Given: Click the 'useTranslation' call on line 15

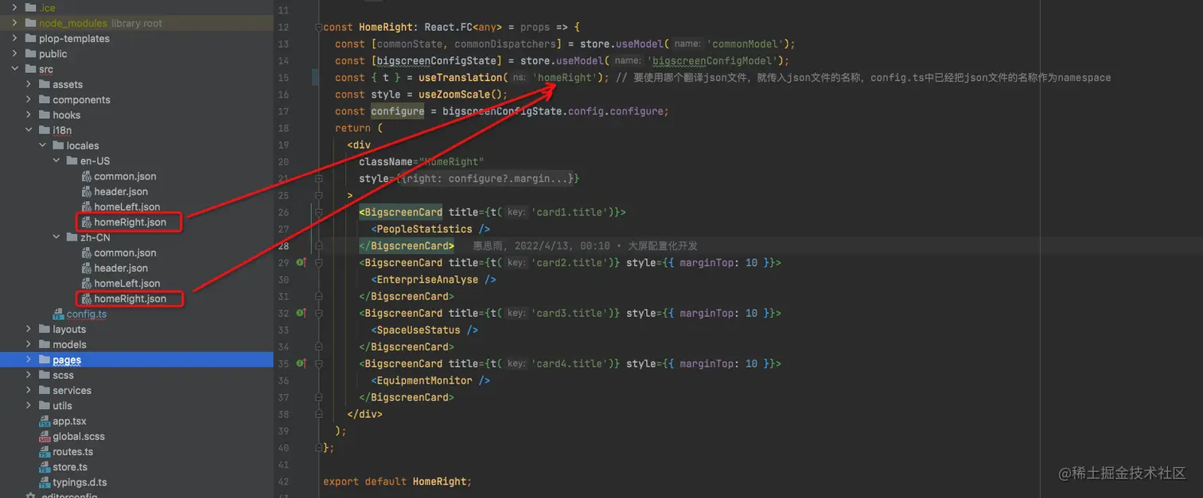Looking at the screenshot, I should 461,78.
